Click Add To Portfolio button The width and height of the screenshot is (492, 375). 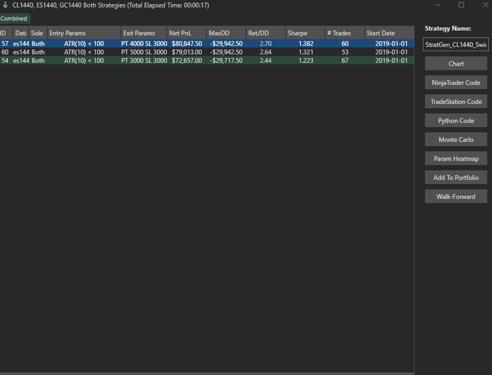point(456,178)
